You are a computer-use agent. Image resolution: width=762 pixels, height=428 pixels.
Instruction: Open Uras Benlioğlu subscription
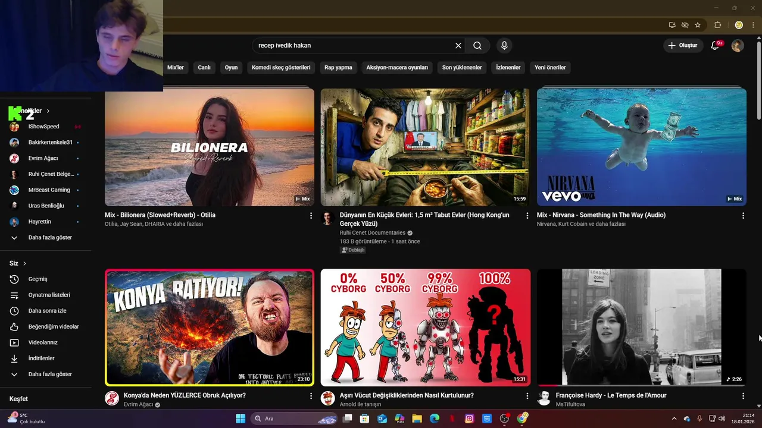pyautogui.click(x=46, y=206)
